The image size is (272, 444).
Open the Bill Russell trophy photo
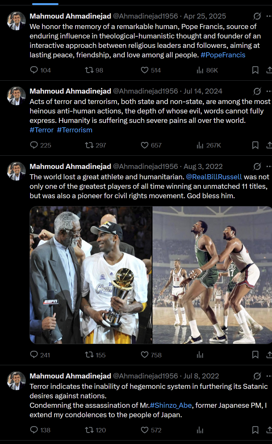tap(91, 275)
